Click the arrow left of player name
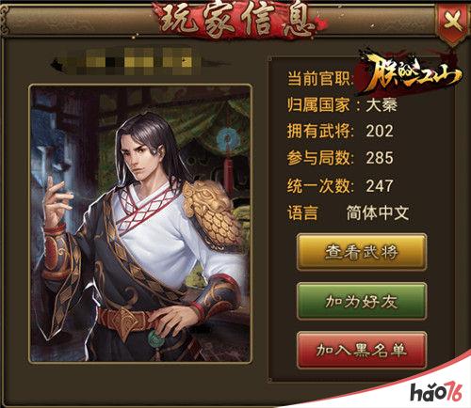The height and width of the screenshot is (408, 471). pos(58,65)
